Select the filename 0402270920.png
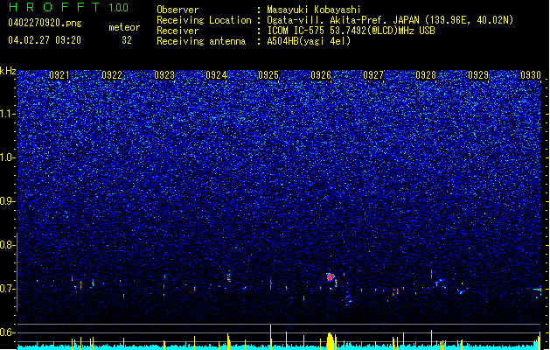The width and height of the screenshot is (550, 350). point(45,23)
